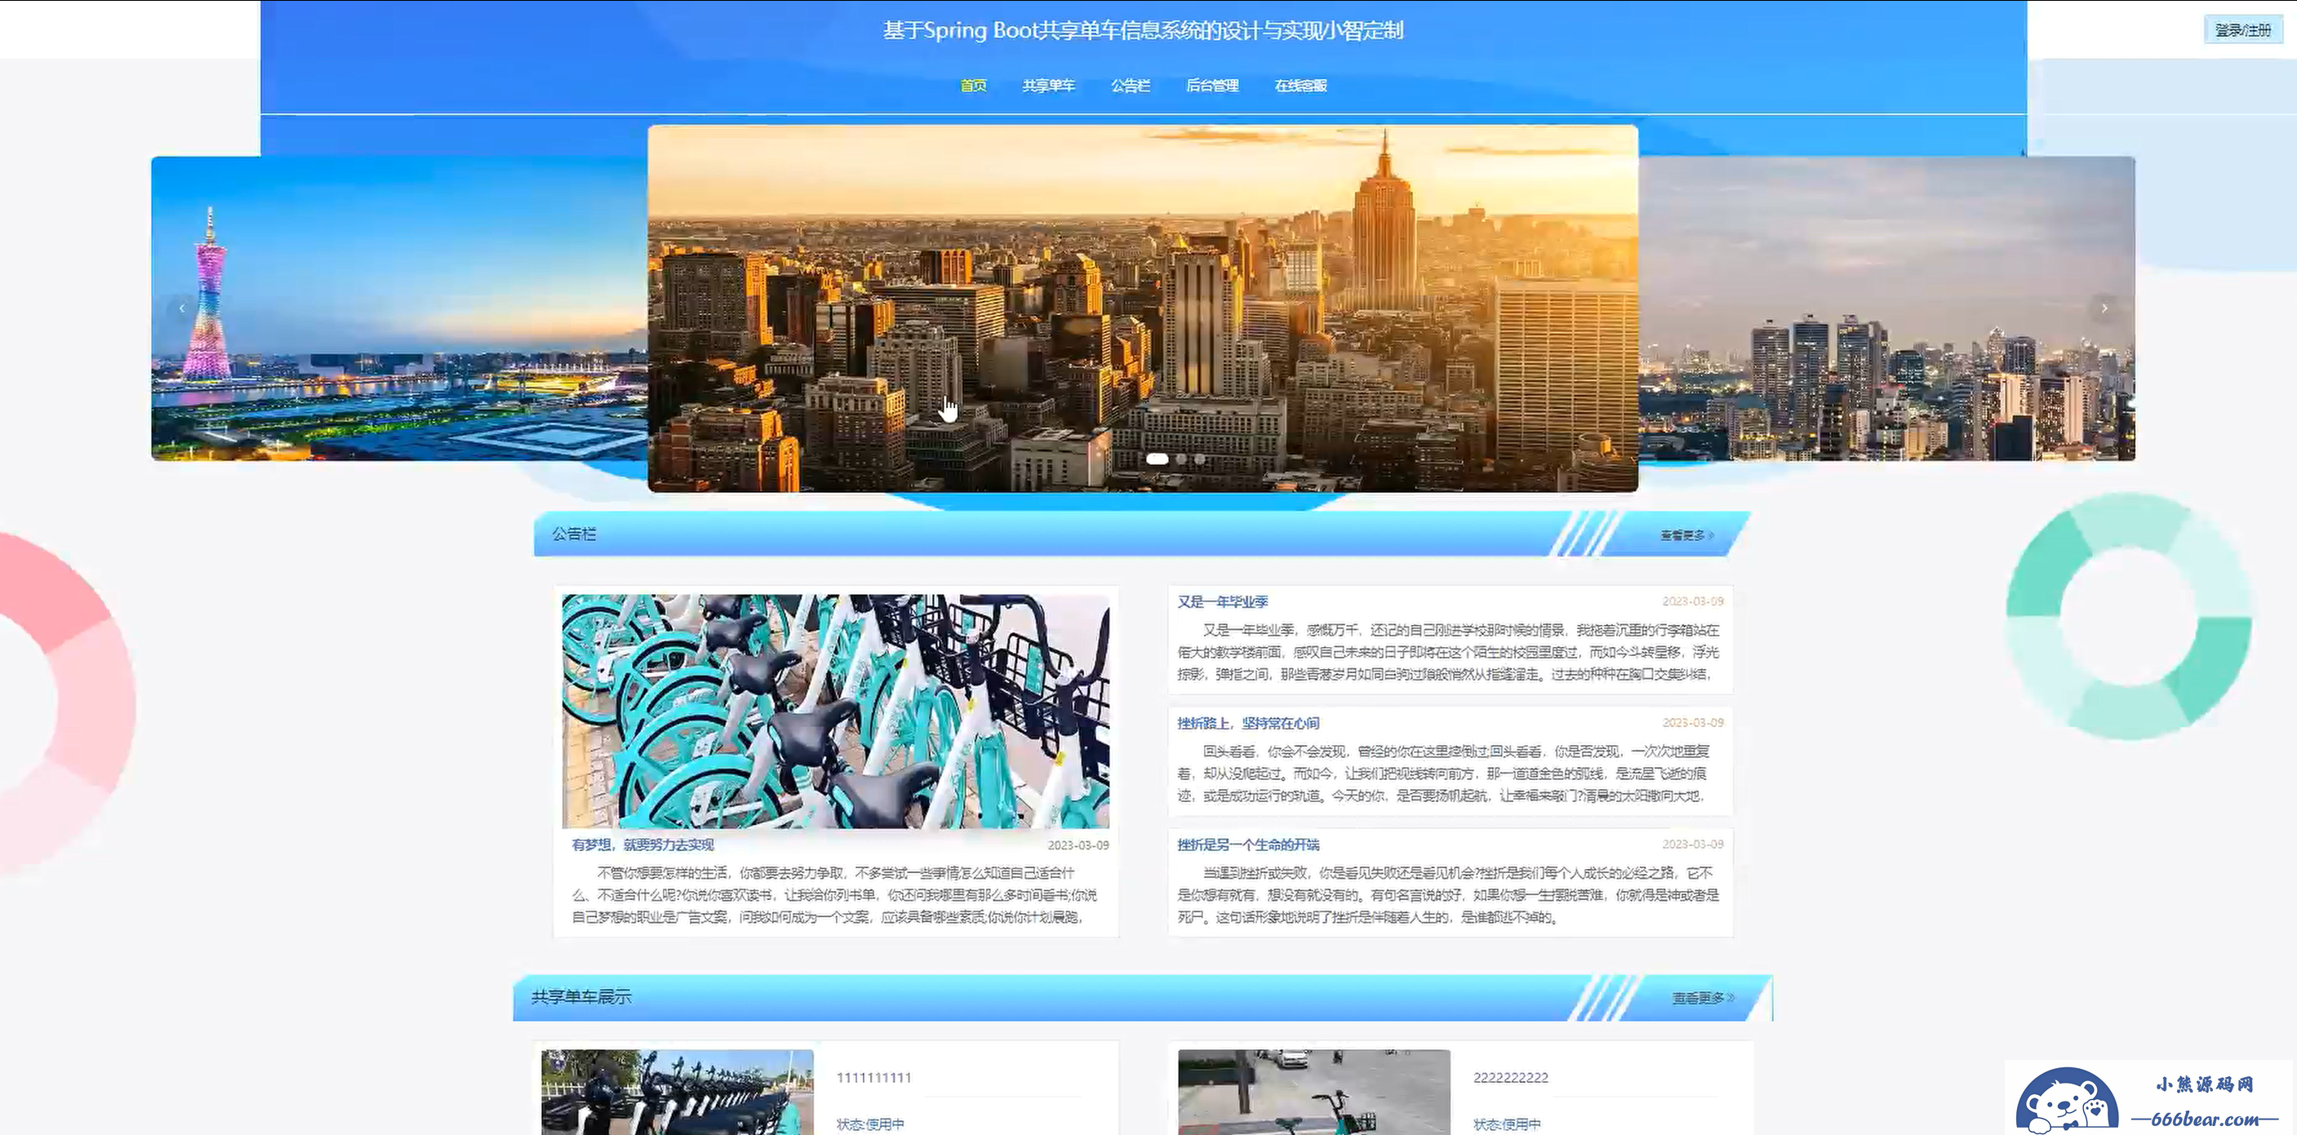Image resolution: width=2297 pixels, height=1135 pixels.
Task: Show previous carousel slide with left arrow
Action: click(182, 308)
